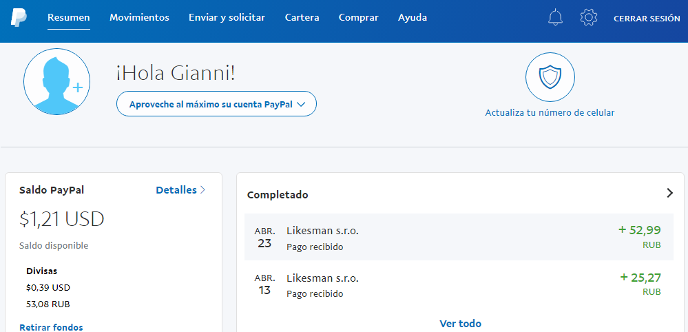Go to the Movimientos tab
688x332 pixels.
point(139,17)
